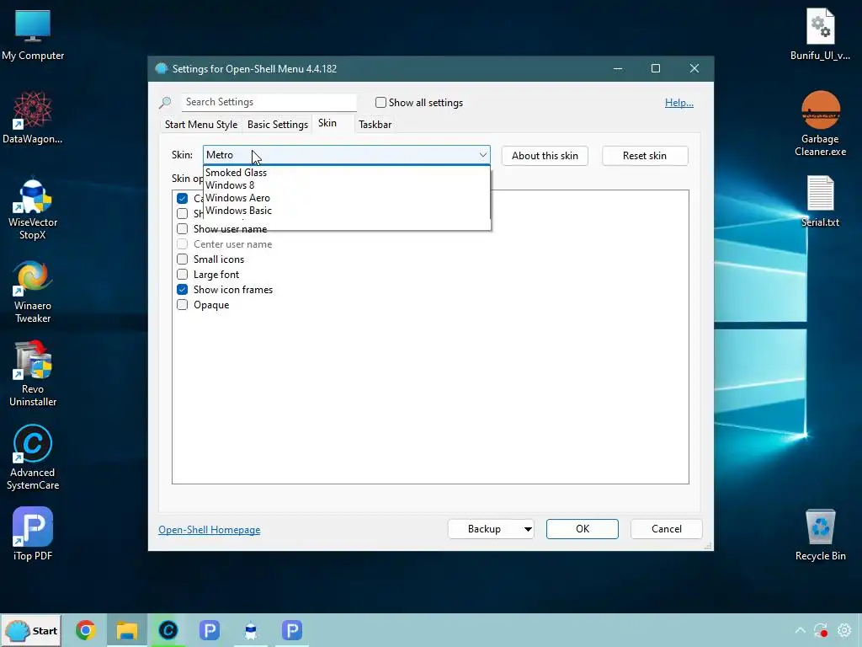Enable the Opaque skin option

[182, 305]
